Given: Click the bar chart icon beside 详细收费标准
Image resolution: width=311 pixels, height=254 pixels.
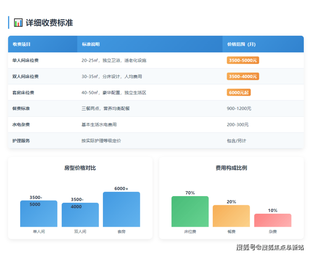Looking at the screenshot, I should [x=18, y=23].
